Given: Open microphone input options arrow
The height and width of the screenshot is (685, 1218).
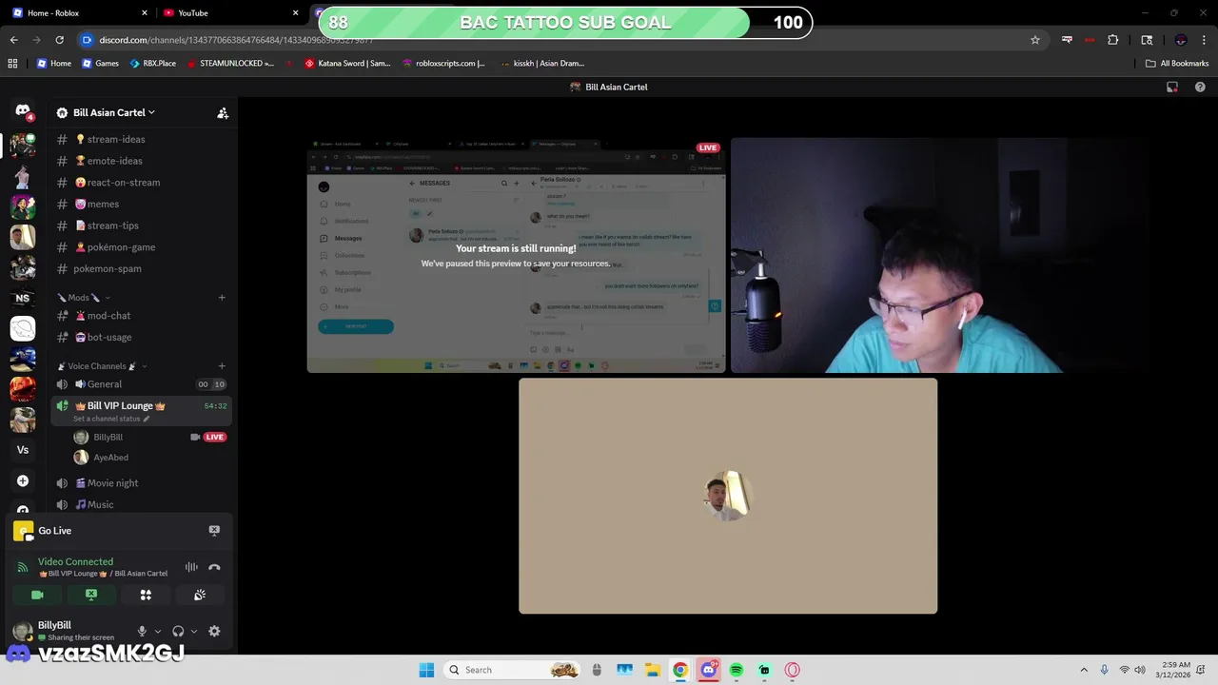Looking at the screenshot, I should [158, 631].
